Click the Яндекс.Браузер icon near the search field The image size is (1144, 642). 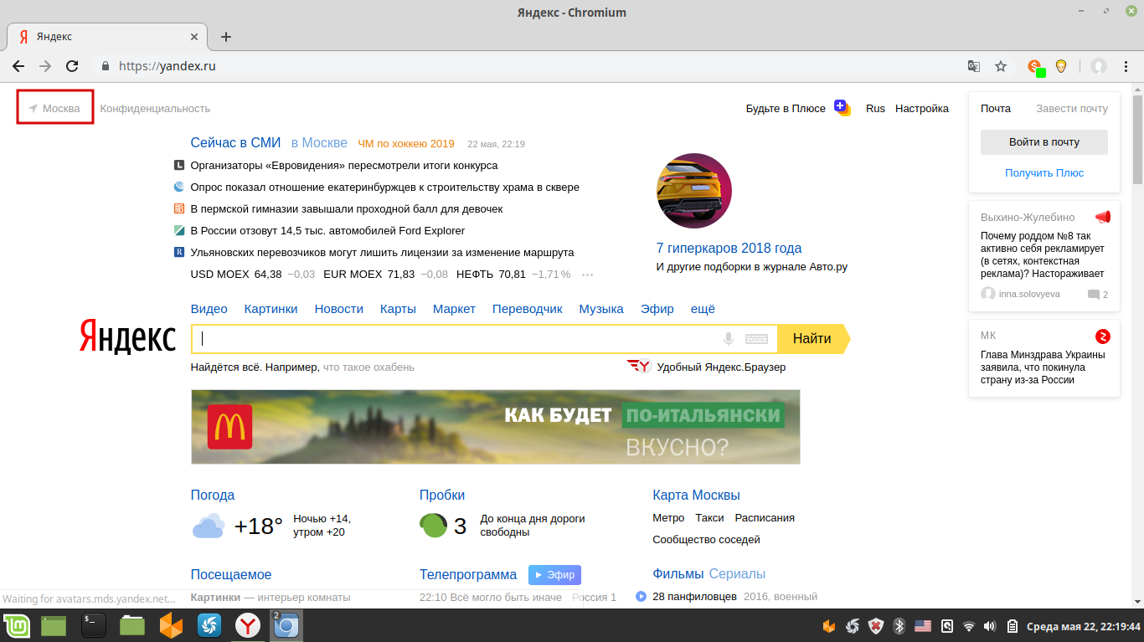[640, 367]
